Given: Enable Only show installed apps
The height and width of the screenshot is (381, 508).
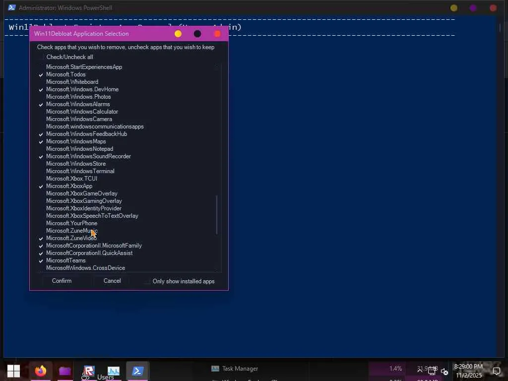Looking at the screenshot, I should 147,282.
